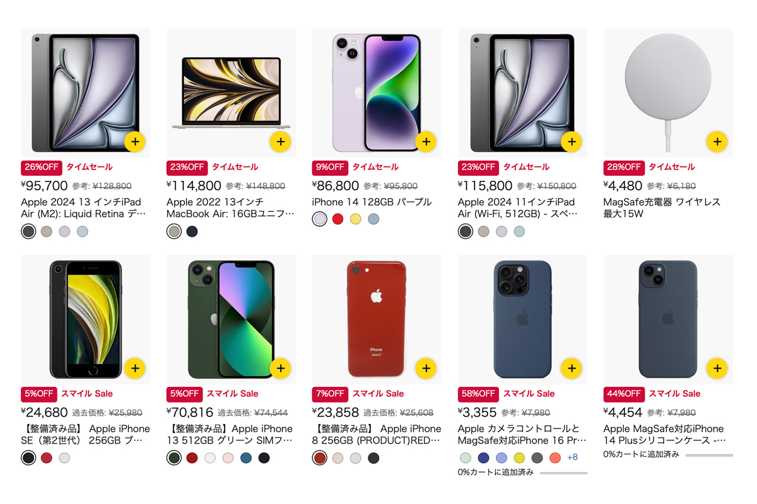The height and width of the screenshot is (504, 757).
Task: Pick the navy blue swatch for the iPhone 16 case
Action: click(x=483, y=458)
